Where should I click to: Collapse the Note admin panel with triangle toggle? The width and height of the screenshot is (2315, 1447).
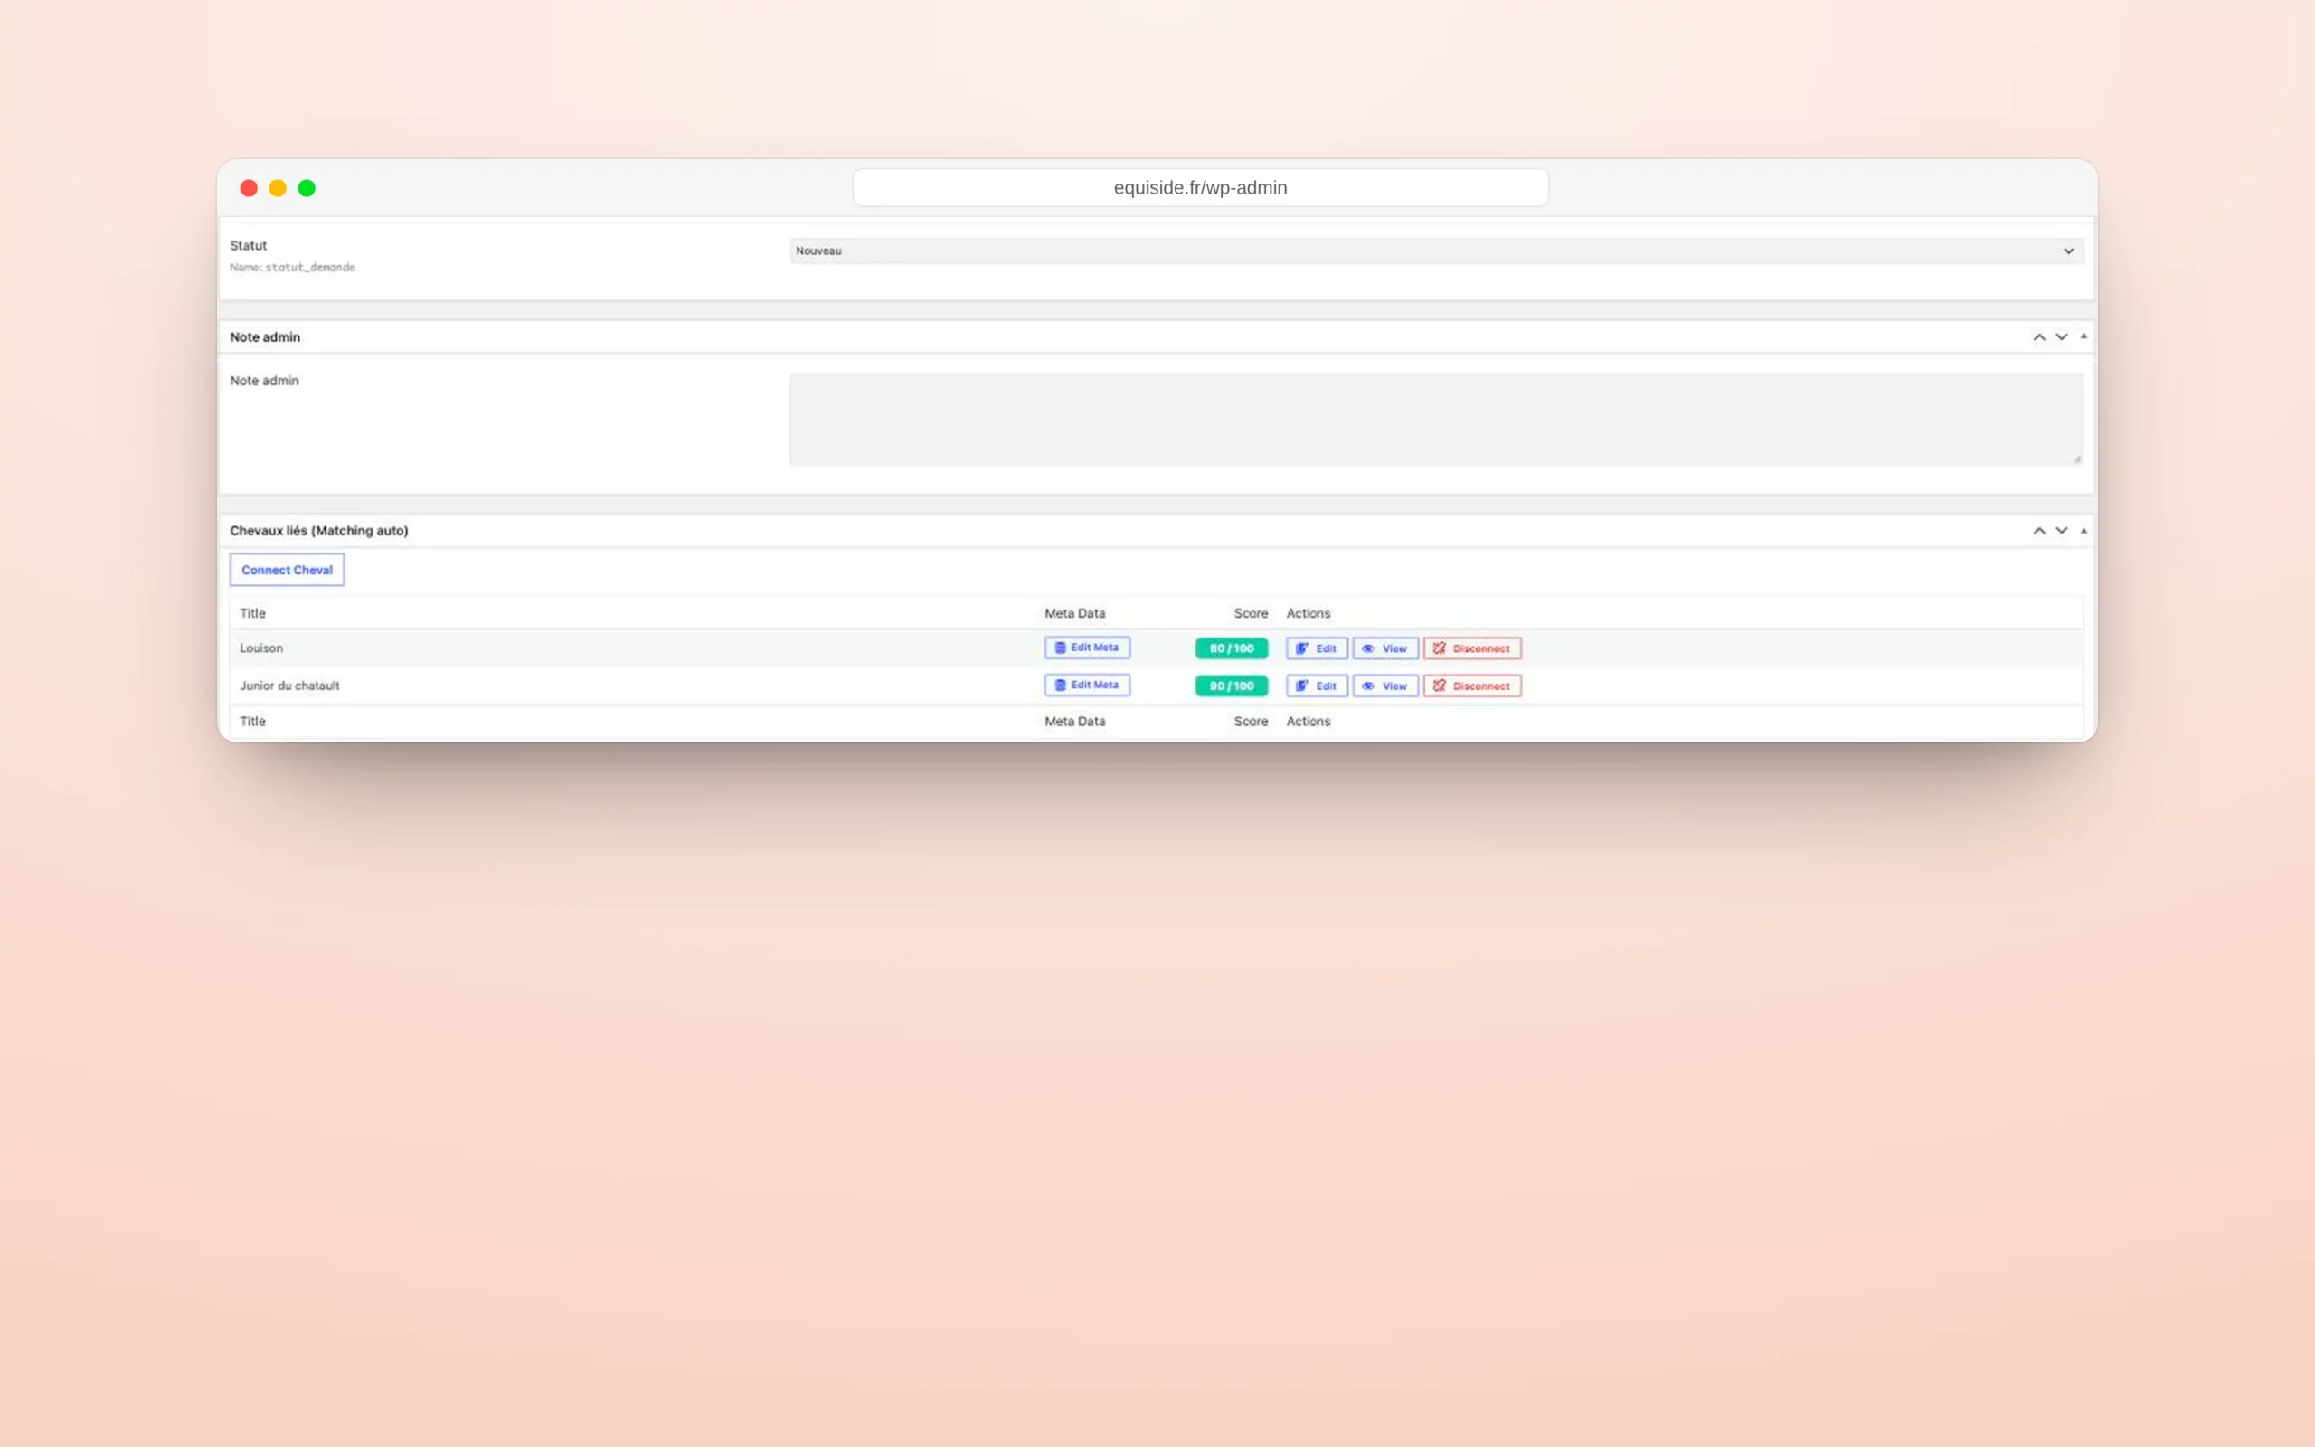point(2083,336)
